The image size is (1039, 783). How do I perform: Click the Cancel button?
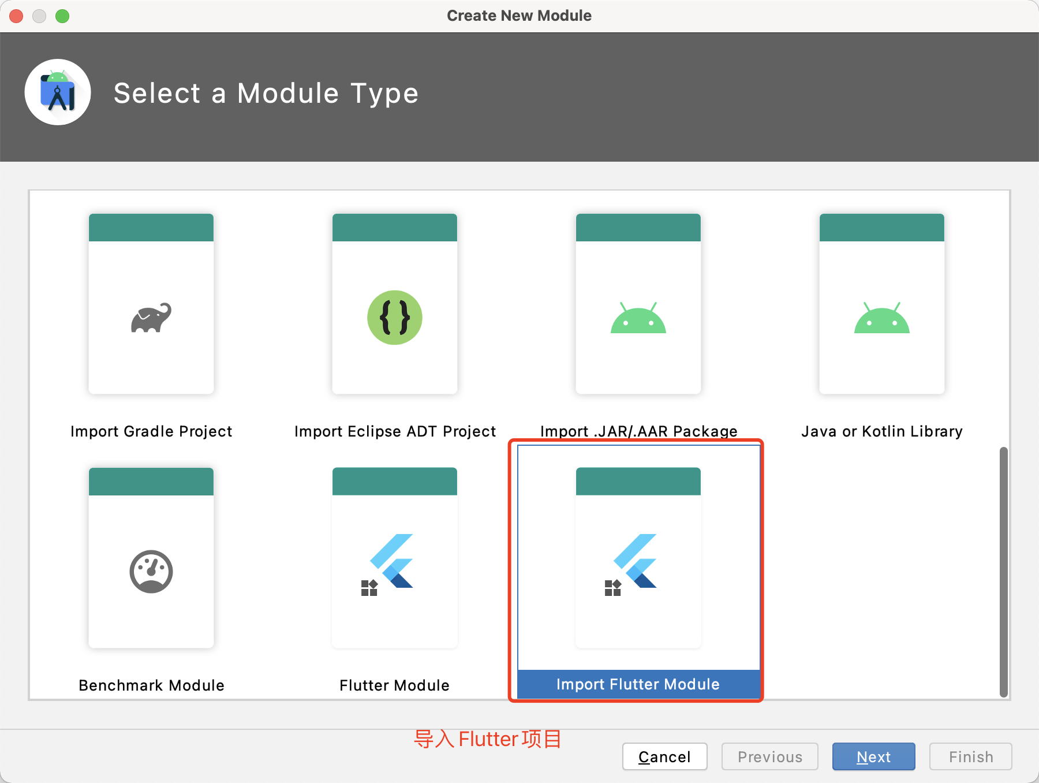pos(664,756)
